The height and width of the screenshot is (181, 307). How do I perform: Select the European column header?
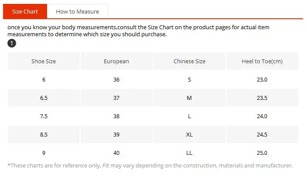click(116, 61)
